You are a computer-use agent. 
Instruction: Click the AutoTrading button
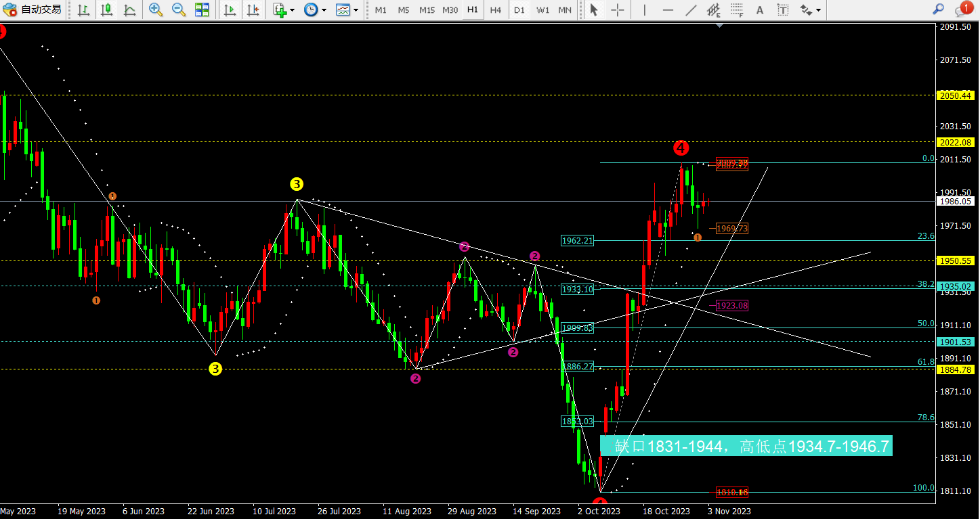33,9
